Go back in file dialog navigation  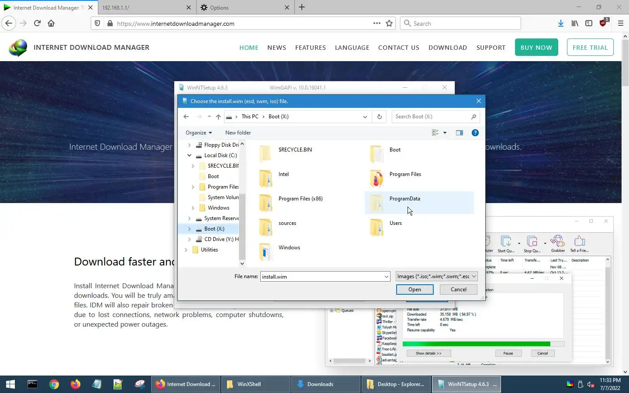(x=186, y=117)
